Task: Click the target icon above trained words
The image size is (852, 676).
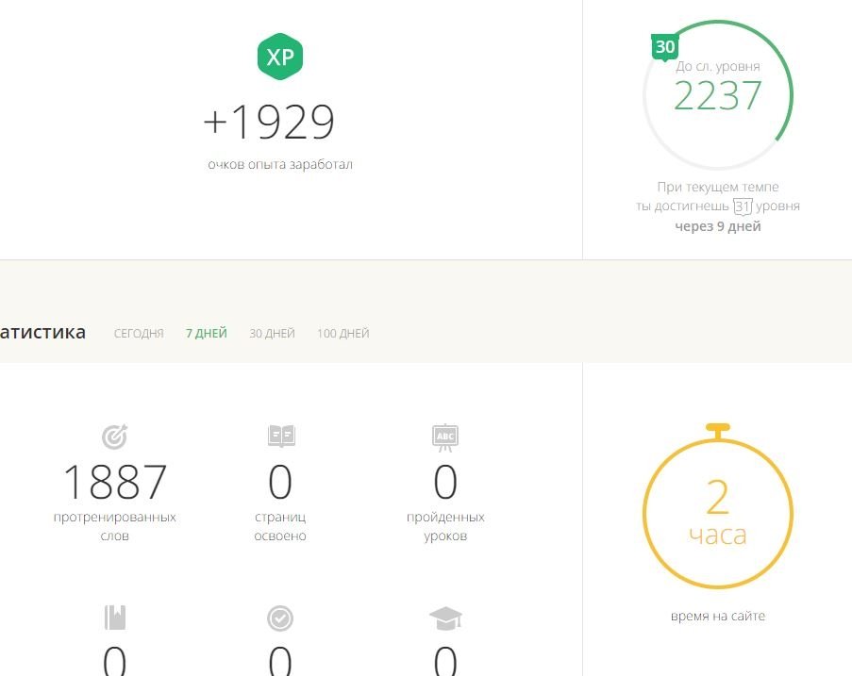Action: click(114, 437)
